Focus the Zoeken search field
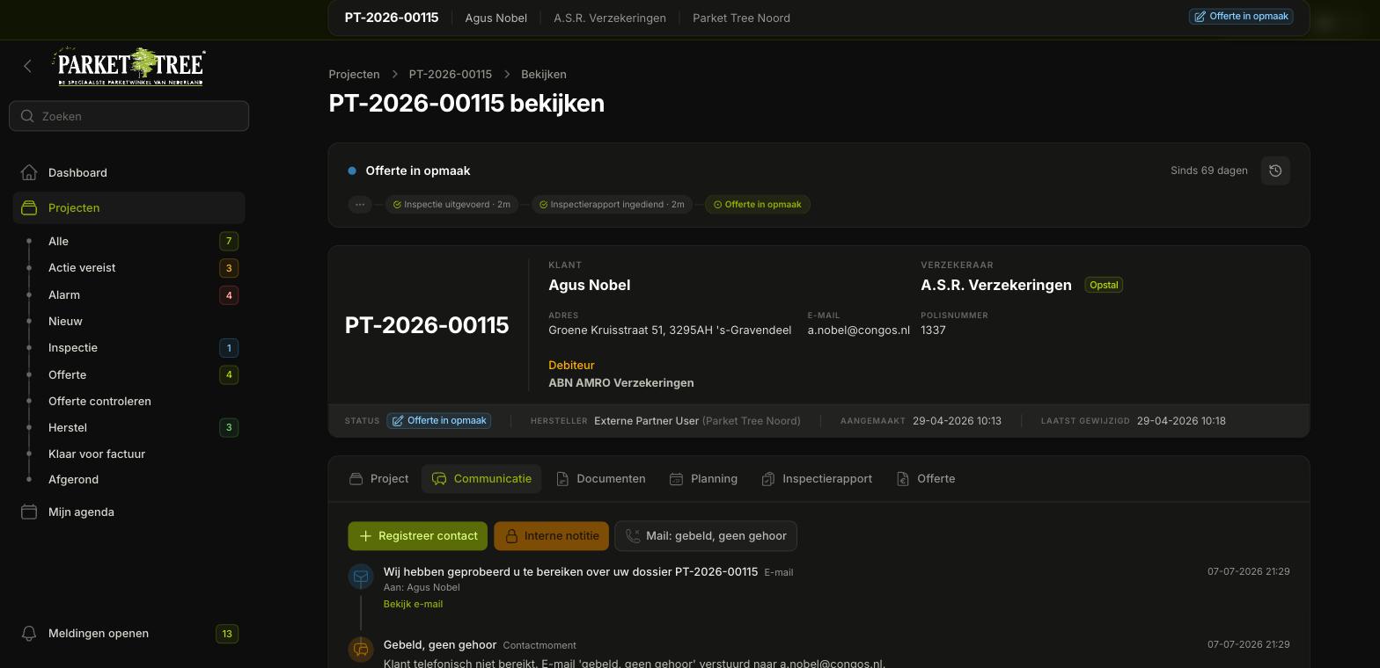Viewport: 1380px width, 668px height. [x=129, y=116]
